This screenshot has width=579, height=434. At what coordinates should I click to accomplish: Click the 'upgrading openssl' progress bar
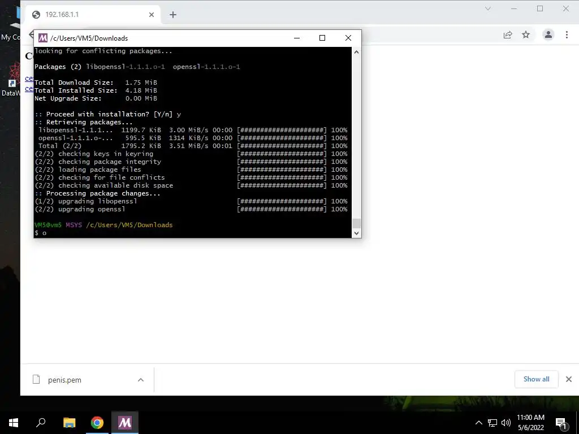point(282,209)
